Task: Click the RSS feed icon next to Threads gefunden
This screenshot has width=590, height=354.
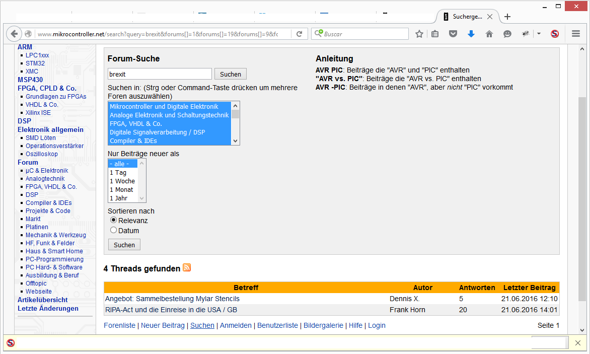Action: (187, 267)
